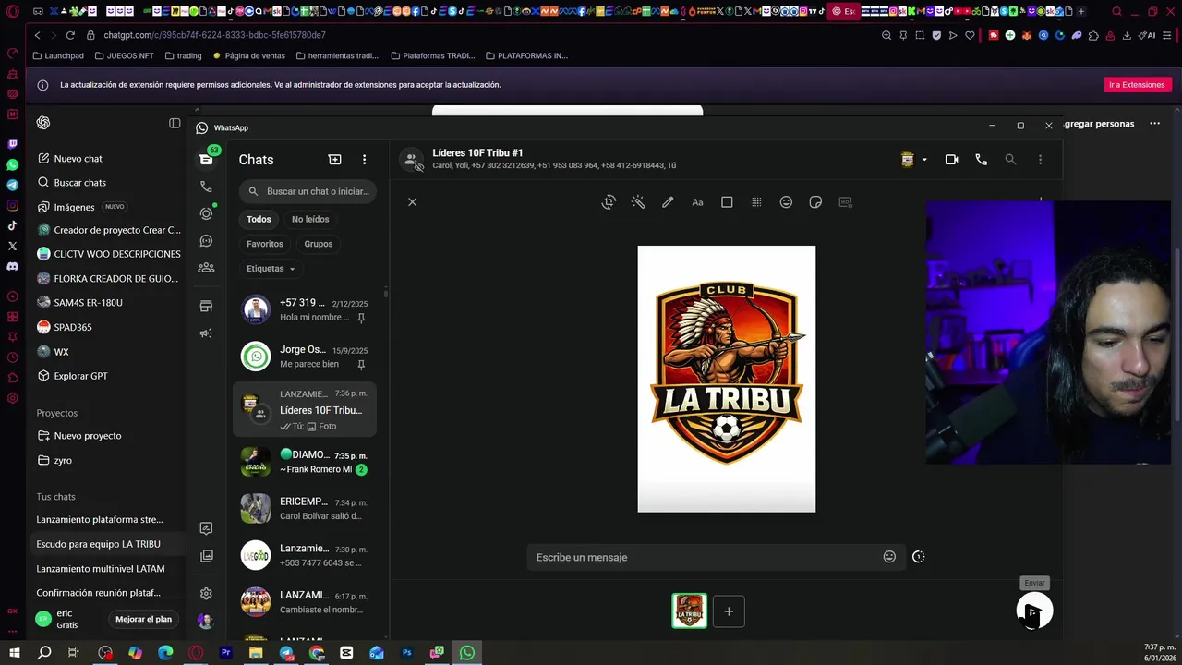Open the Calls section in WhatsApp
This screenshot has height=665, width=1182.
point(206,187)
